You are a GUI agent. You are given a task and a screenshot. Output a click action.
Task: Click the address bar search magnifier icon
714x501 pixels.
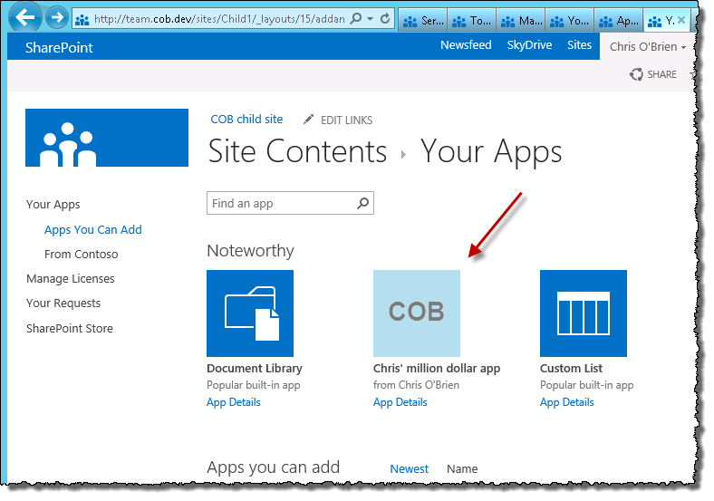click(x=356, y=18)
